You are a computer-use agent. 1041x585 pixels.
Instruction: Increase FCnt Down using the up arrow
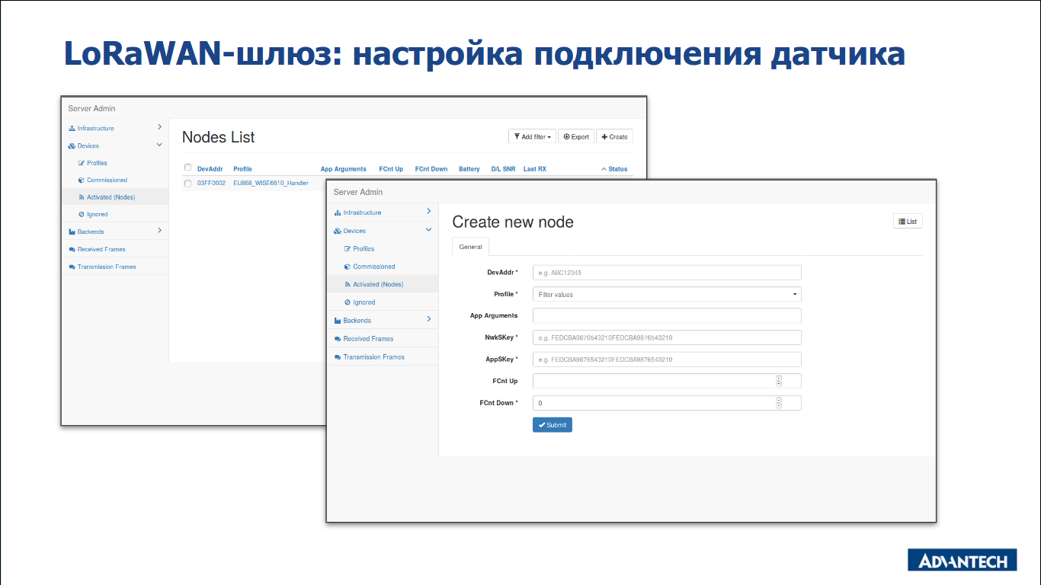779,401
